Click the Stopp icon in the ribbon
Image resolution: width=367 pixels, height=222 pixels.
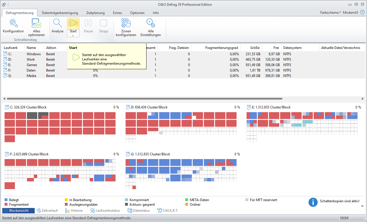pos(104,23)
